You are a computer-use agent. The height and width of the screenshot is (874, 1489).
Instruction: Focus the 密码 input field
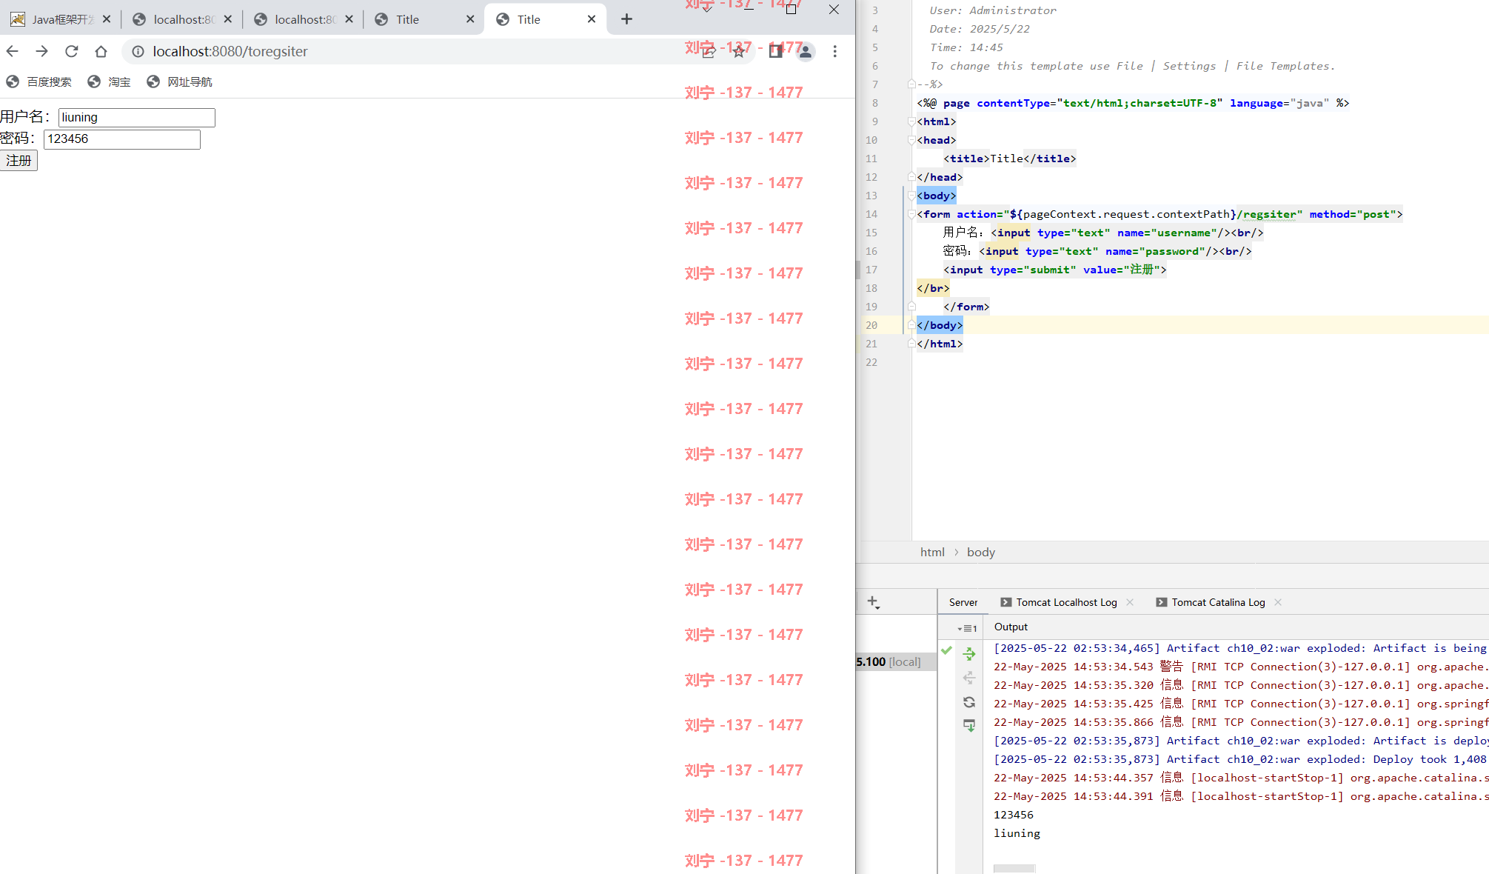(122, 139)
